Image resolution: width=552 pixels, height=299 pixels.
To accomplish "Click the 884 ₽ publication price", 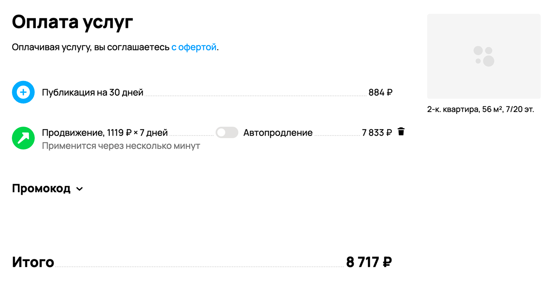I will [380, 92].
